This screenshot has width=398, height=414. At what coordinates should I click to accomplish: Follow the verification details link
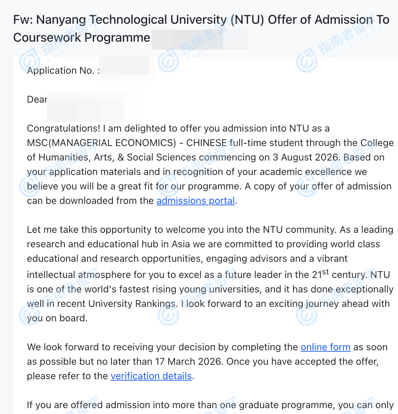click(x=151, y=376)
